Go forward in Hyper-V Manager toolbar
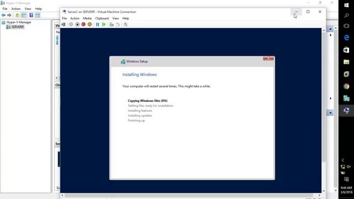The height and width of the screenshot is (199, 354). tap(9, 15)
